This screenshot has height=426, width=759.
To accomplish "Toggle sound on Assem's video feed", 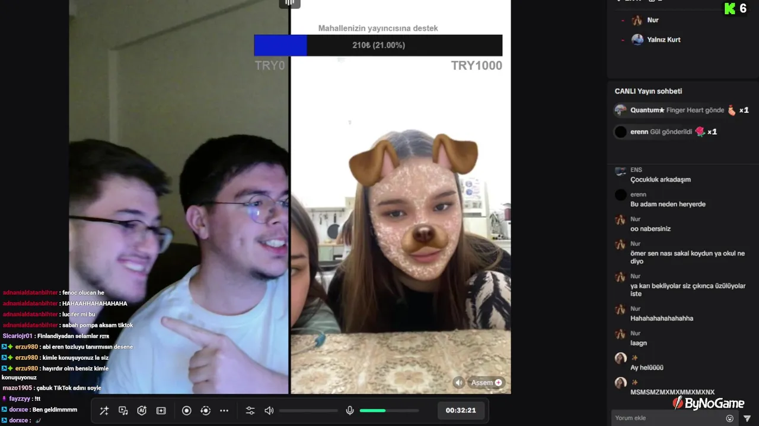I will 459,383.
